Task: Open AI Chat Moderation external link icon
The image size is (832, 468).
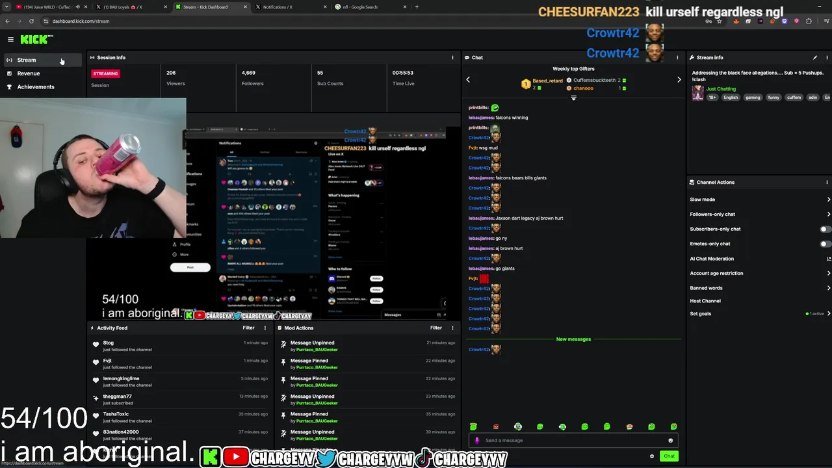Action: (x=828, y=259)
